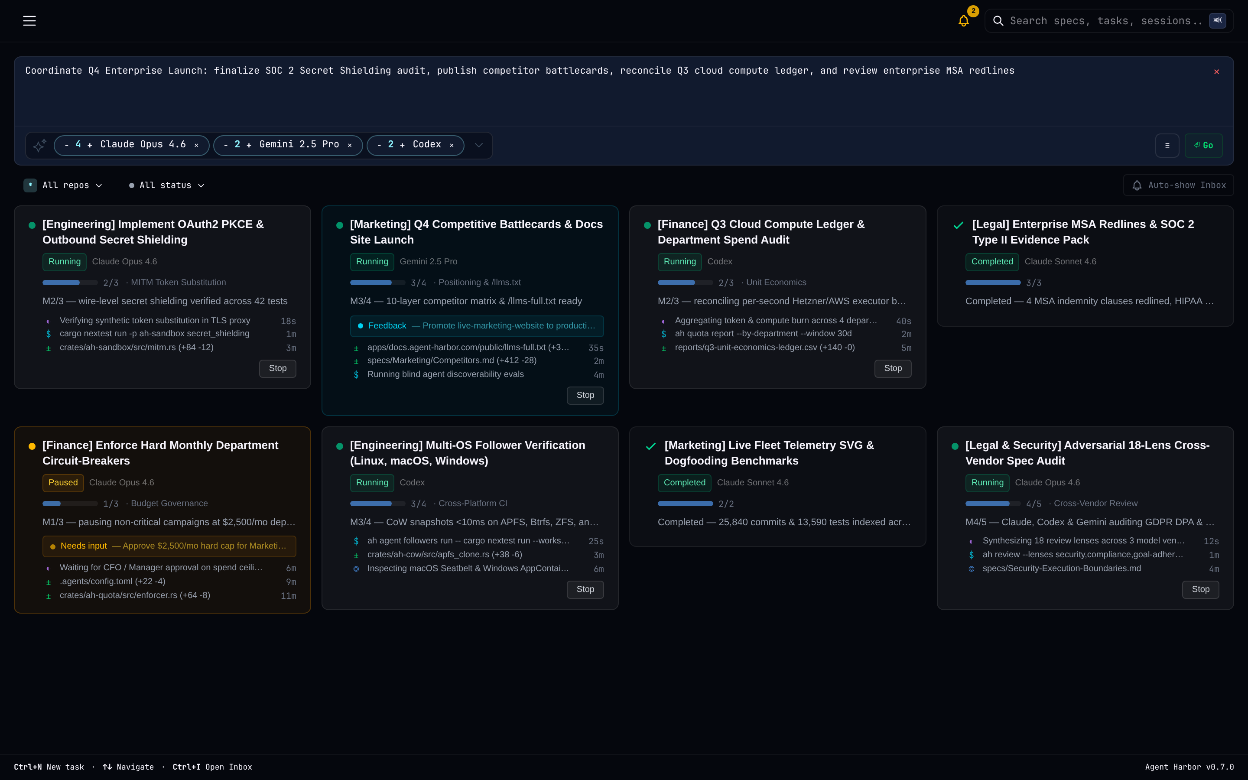Open Live Fleet Telemetry SVG card title
The height and width of the screenshot is (780, 1248).
[769, 453]
